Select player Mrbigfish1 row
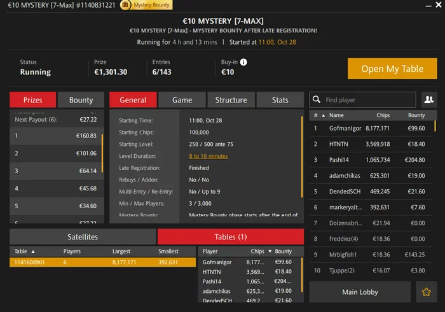 [371, 255]
